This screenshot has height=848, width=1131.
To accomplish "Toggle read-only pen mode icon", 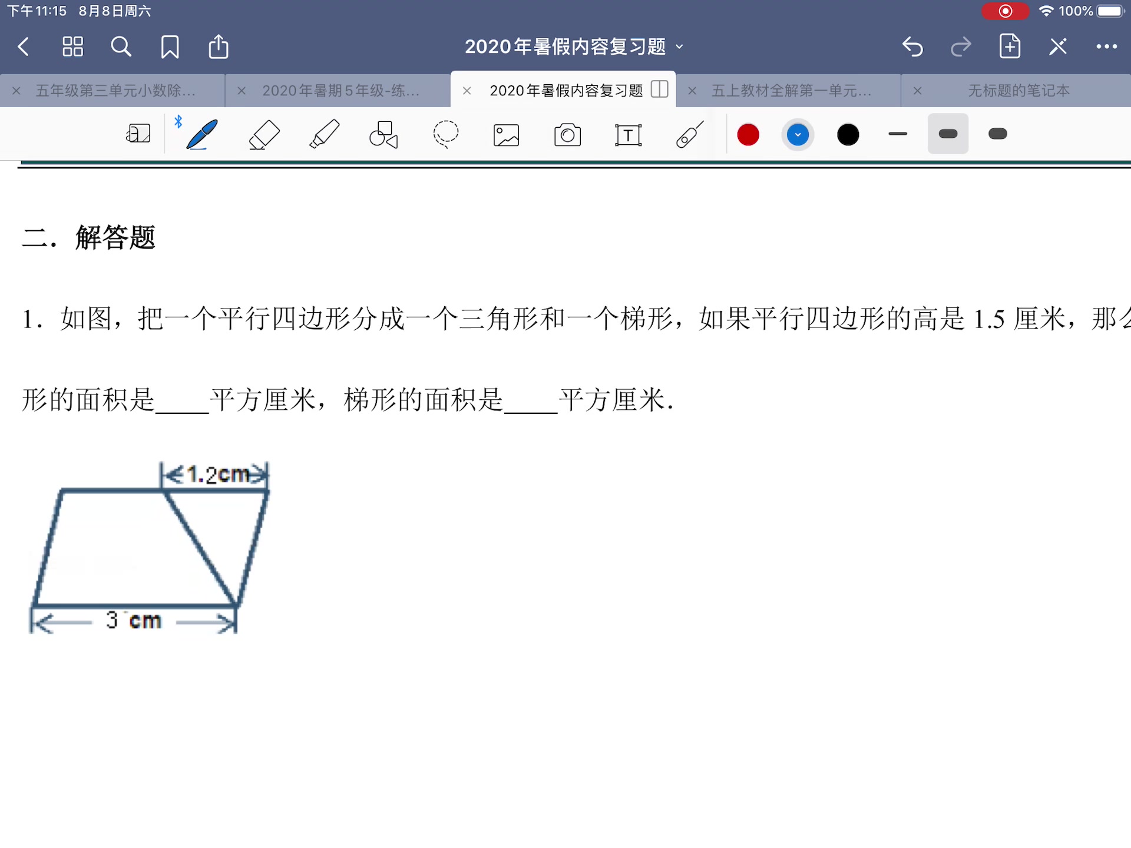I will [1058, 47].
